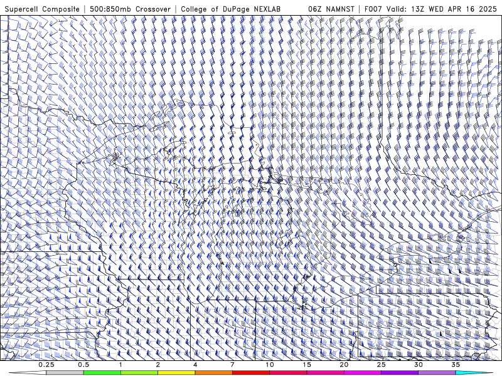Click 'F007 Valid: 13Z WED APR 16 2025' text

coord(430,9)
